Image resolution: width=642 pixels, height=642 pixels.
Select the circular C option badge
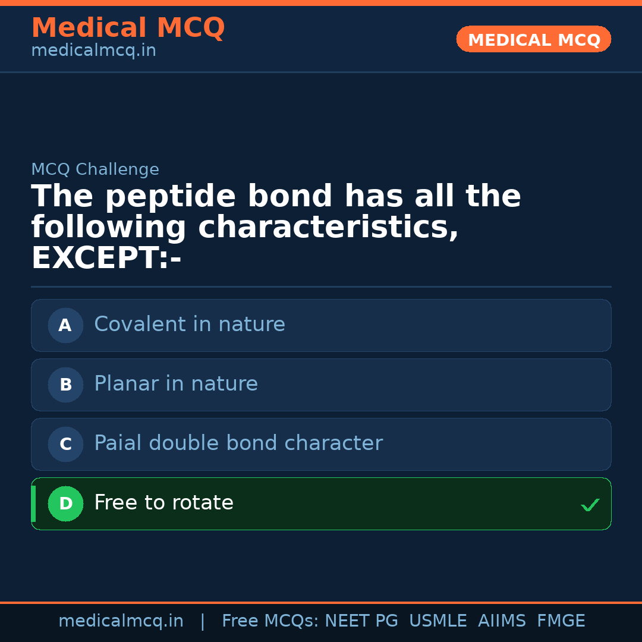[x=65, y=444]
